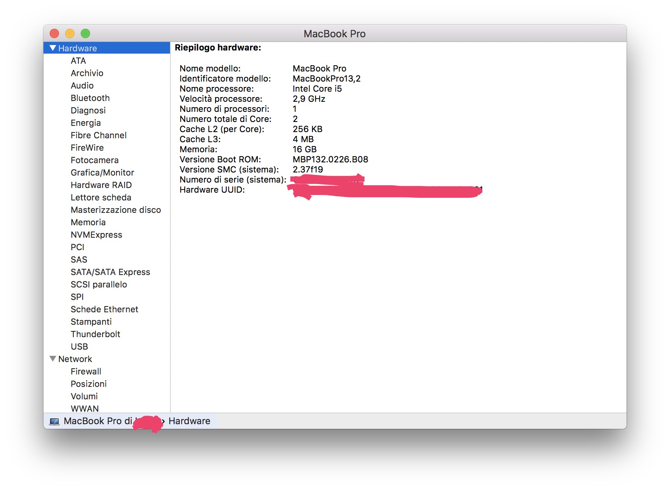670x491 pixels.
Task: Select Fibre Channel entry
Action: [99, 135]
